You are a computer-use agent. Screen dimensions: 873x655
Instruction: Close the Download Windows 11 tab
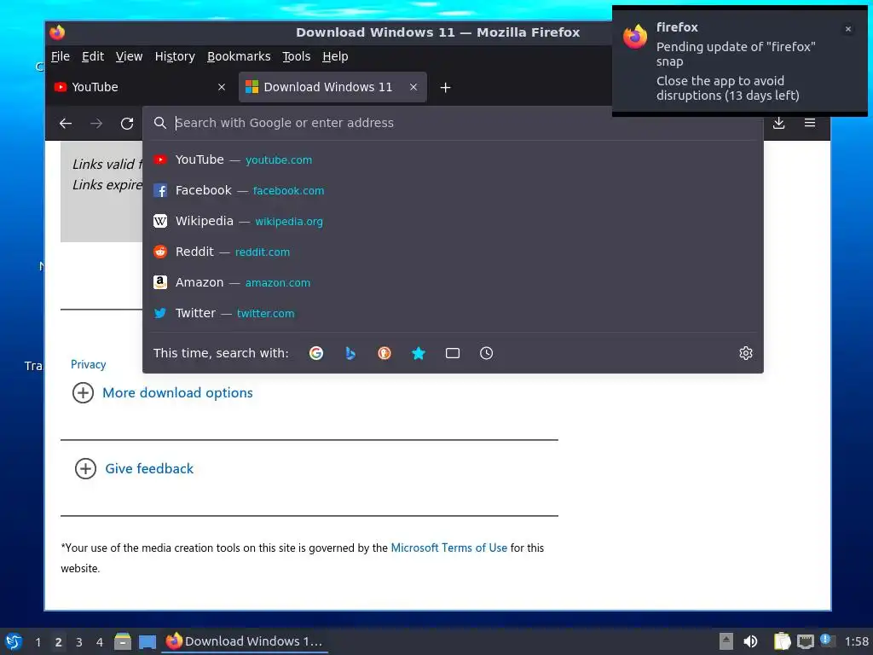pyautogui.click(x=413, y=87)
